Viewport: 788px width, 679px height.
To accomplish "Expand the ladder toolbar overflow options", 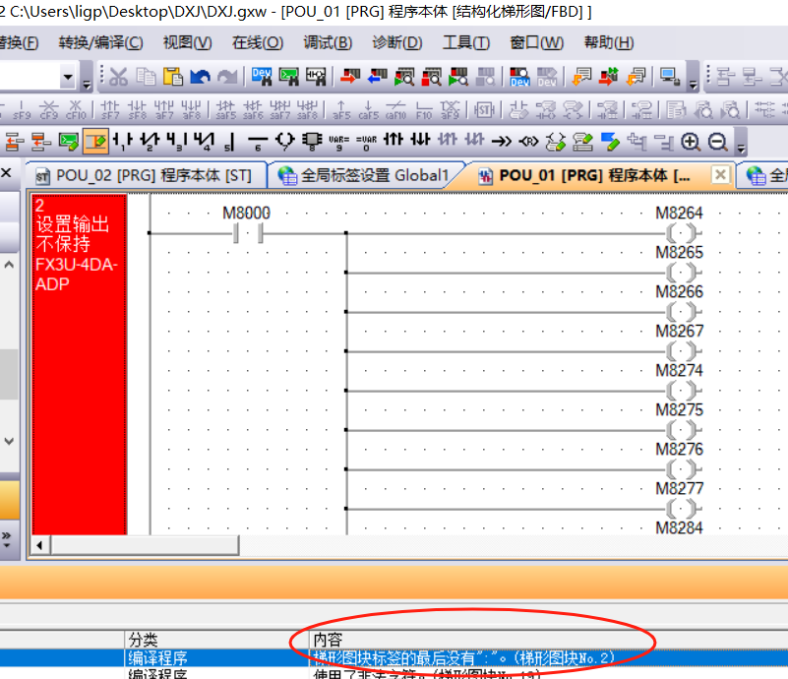I will tap(741, 148).
